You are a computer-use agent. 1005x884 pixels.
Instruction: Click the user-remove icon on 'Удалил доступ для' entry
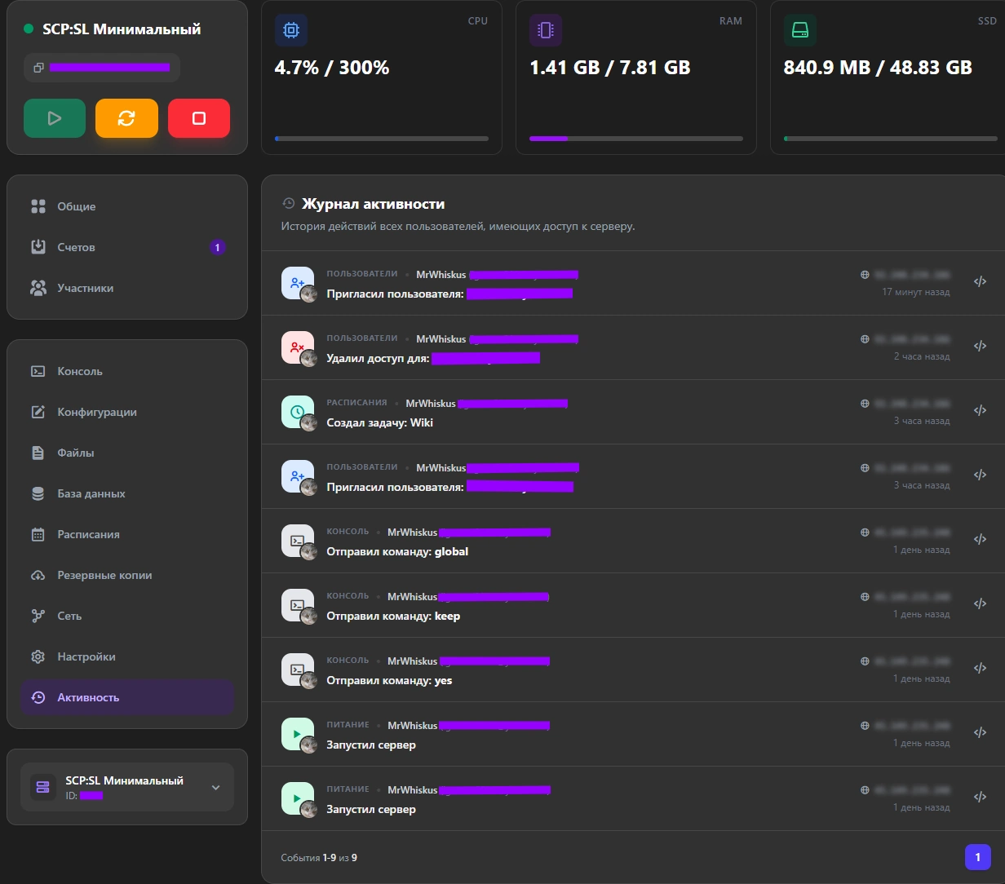[x=297, y=347]
